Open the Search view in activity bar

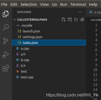(6, 27)
